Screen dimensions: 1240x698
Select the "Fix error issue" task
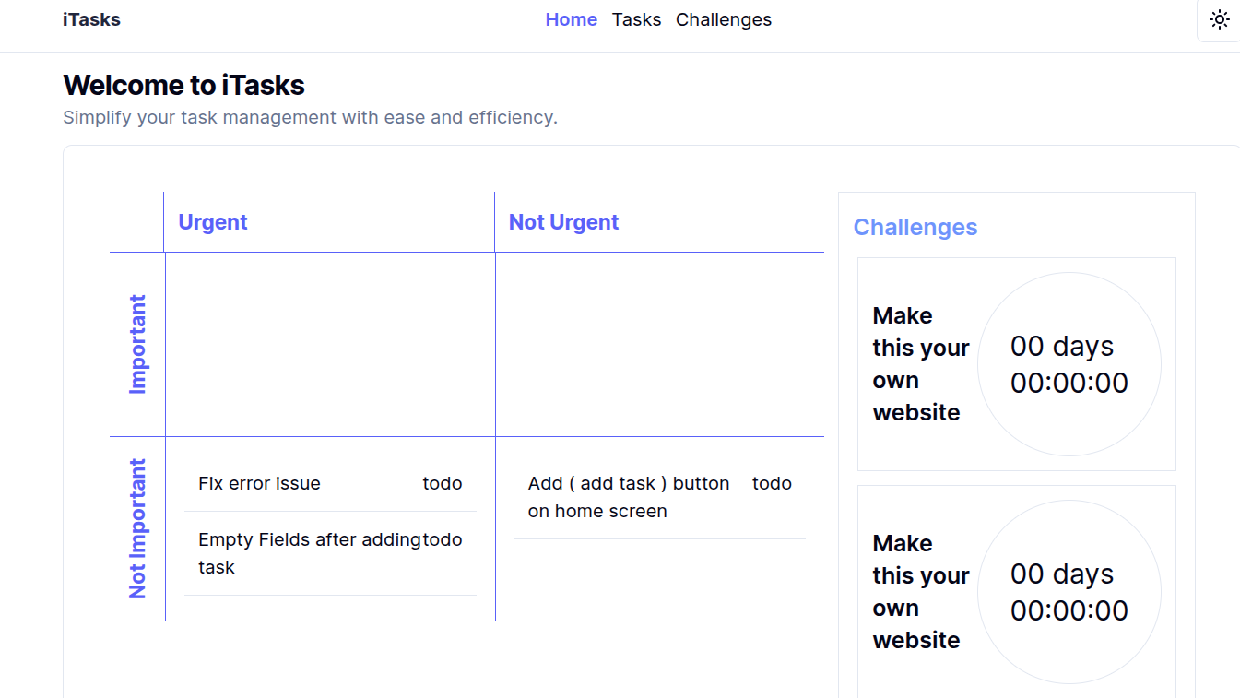[x=259, y=483]
